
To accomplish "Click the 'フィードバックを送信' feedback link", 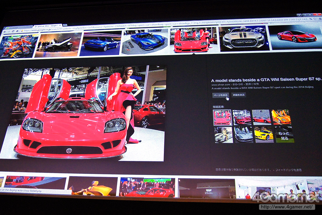I will (x=288, y=170).
